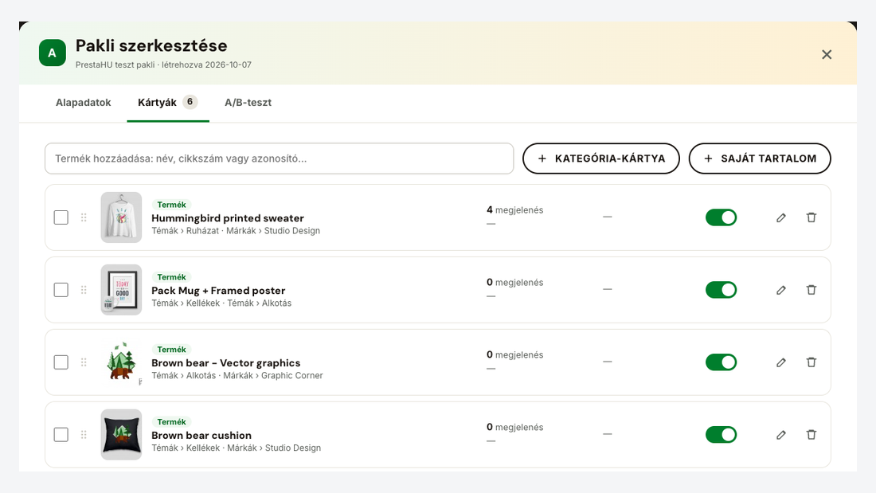
Task: Click the Brown bear – Vector graphics title
Action: coord(225,362)
